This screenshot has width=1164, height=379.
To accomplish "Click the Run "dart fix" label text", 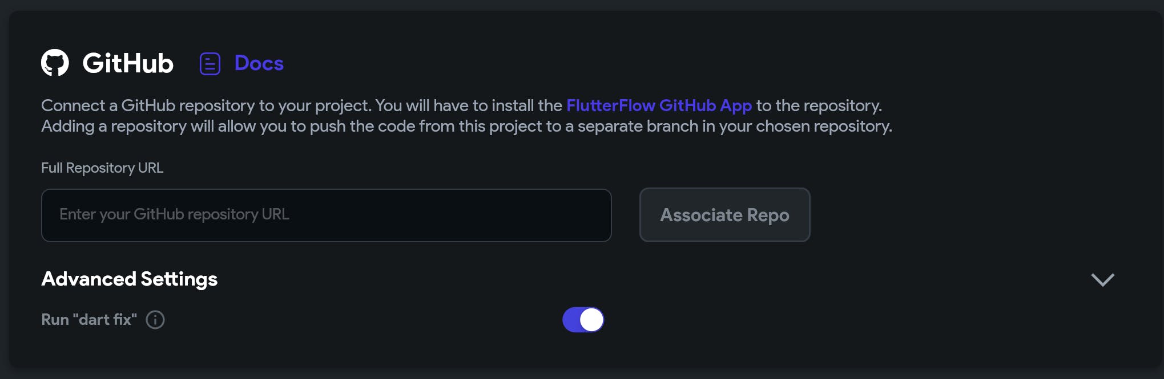I will [89, 320].
